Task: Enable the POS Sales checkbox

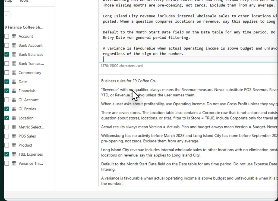Action: 7,136
